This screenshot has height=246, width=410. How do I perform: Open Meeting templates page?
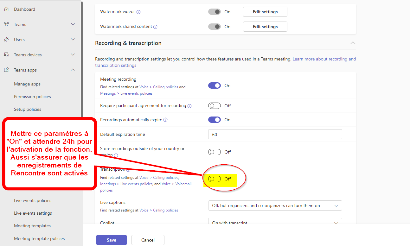32,226
